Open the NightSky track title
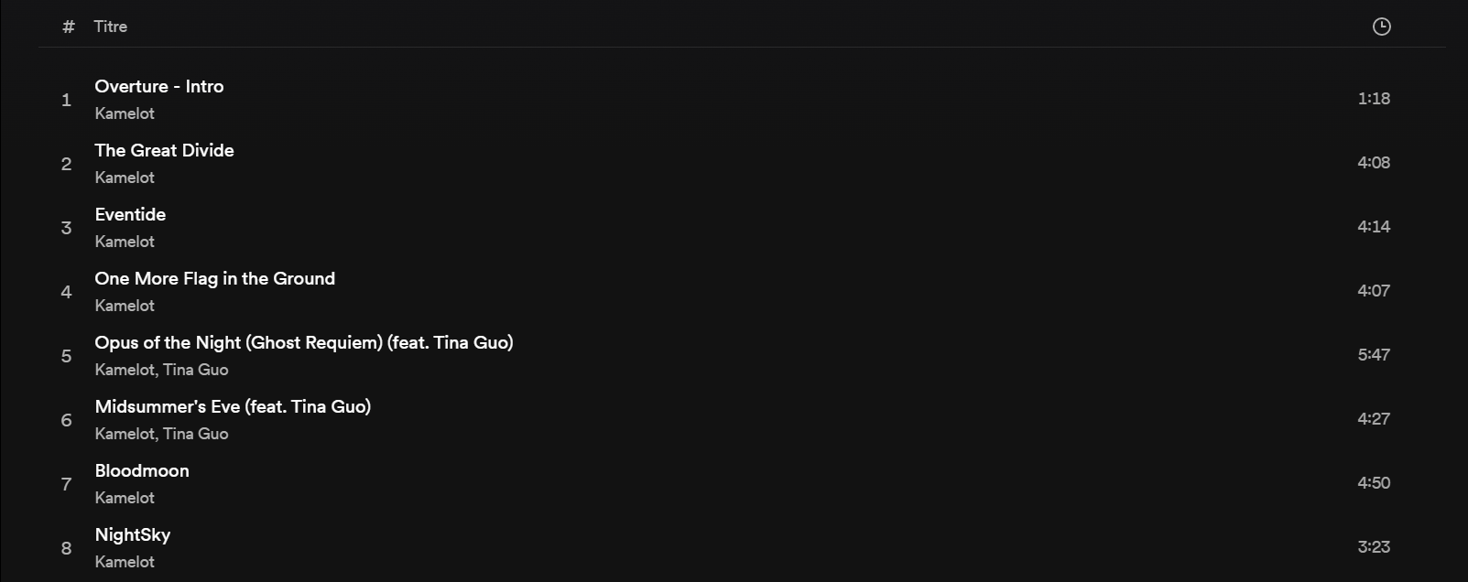The height and width of the screenshot is (582, 1468). click(x=132, y=534)
